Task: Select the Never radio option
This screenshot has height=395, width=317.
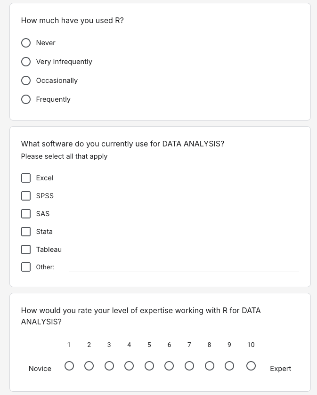Action: pos(26,43)
